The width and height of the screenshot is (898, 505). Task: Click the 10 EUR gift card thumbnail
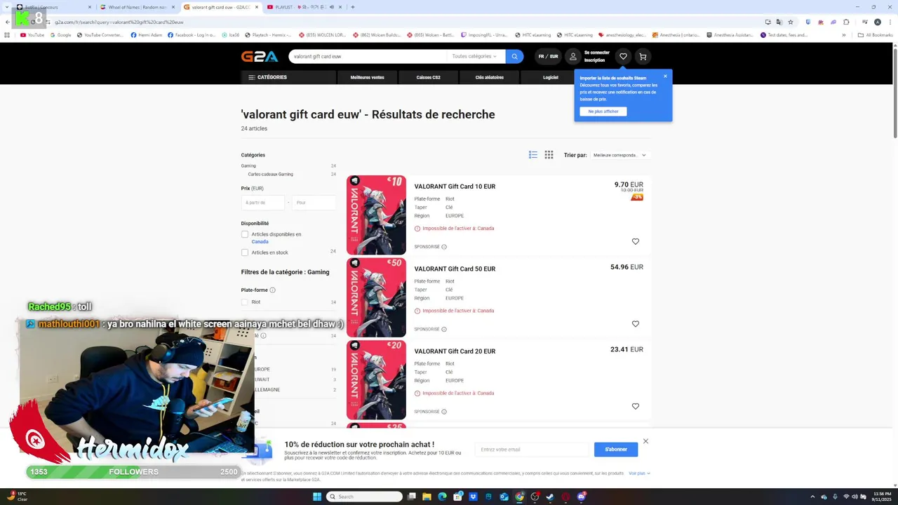point(376,215)
